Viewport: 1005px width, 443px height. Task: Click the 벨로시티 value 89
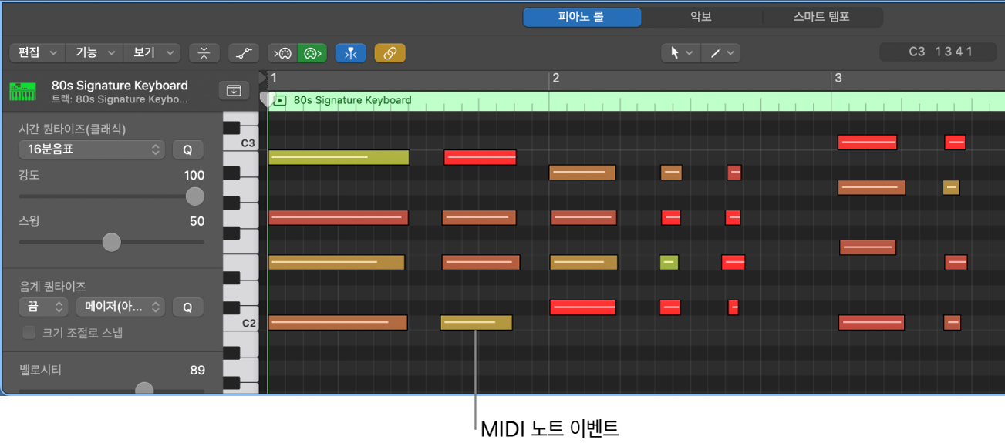[x=197, y=371]
